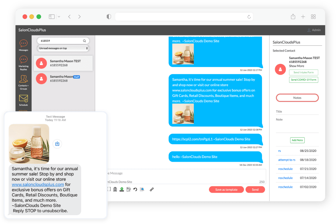
Task: Click Show More under selected contact
Action: [x=296, y=66]
